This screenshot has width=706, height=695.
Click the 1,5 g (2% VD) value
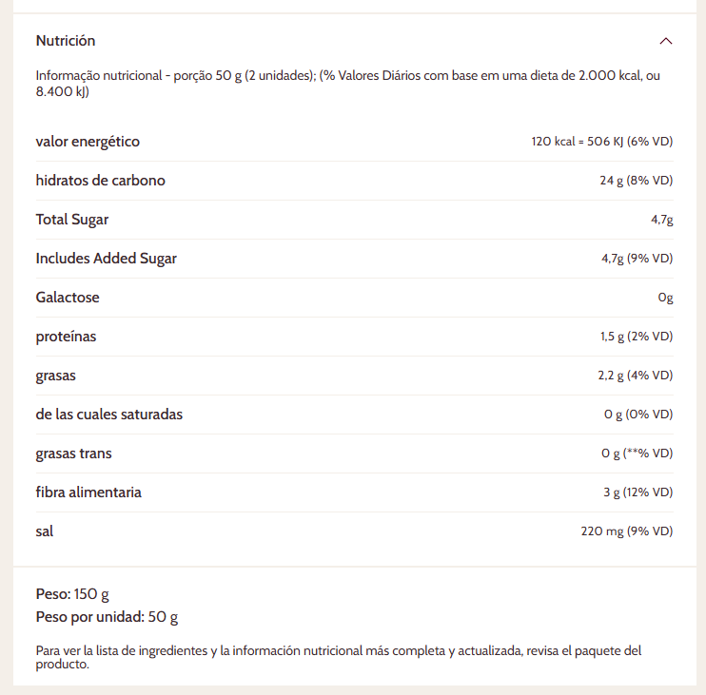coord(636,337)
